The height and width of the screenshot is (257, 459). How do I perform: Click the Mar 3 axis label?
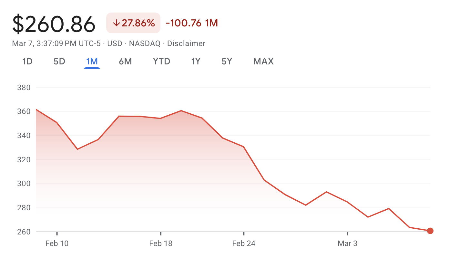pos(348,243)
